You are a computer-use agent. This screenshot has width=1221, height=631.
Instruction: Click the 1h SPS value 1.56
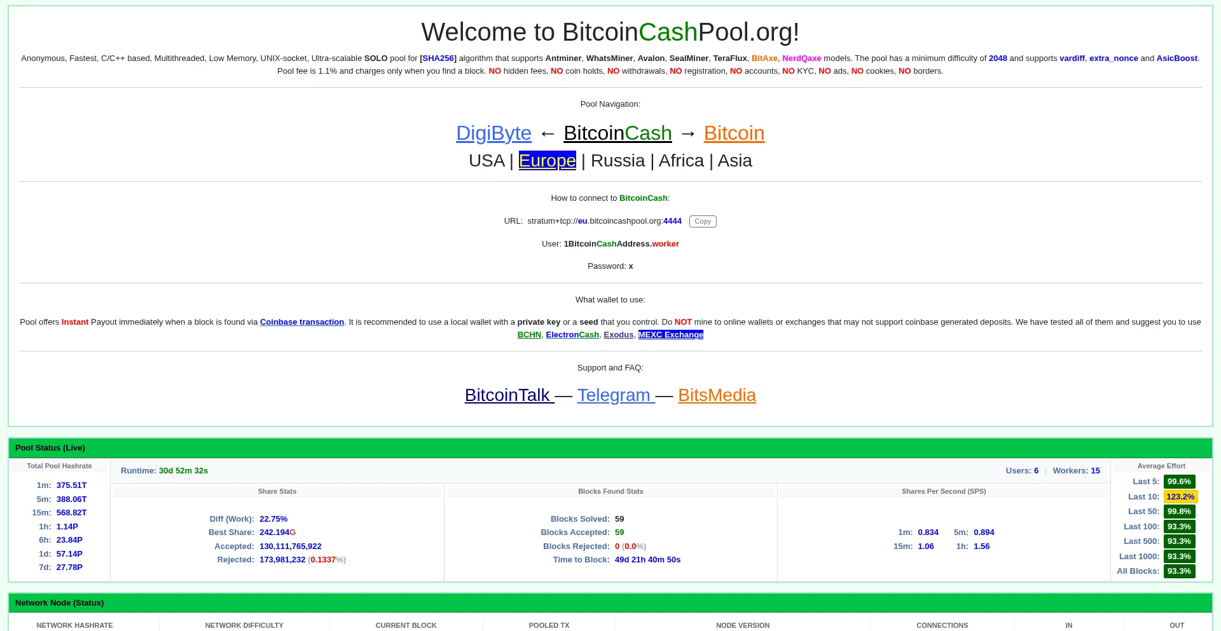pyautogui.click(x=982, y=546)
